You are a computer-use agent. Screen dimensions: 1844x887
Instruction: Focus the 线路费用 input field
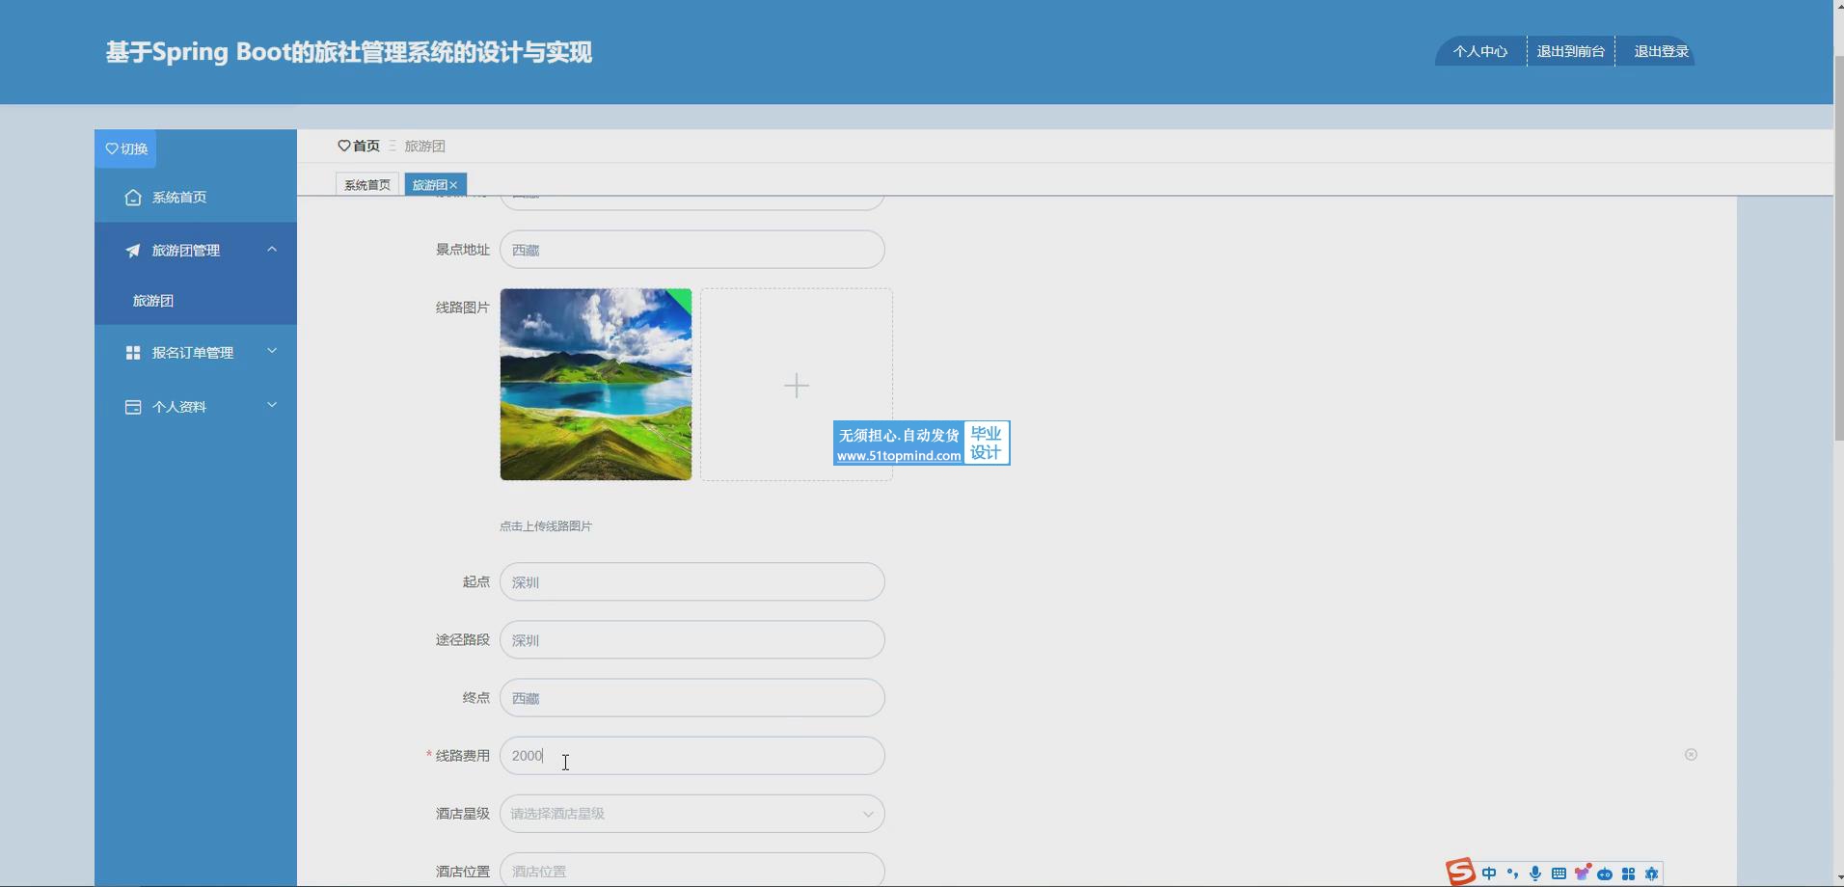(x=692, y=756)
